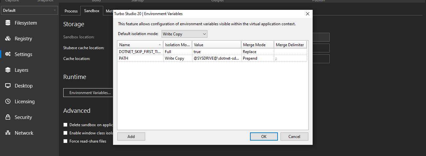426x156 pixels.
Task: Click Add to create a variable
Action: pyautogui.click(x=131, y=137)
